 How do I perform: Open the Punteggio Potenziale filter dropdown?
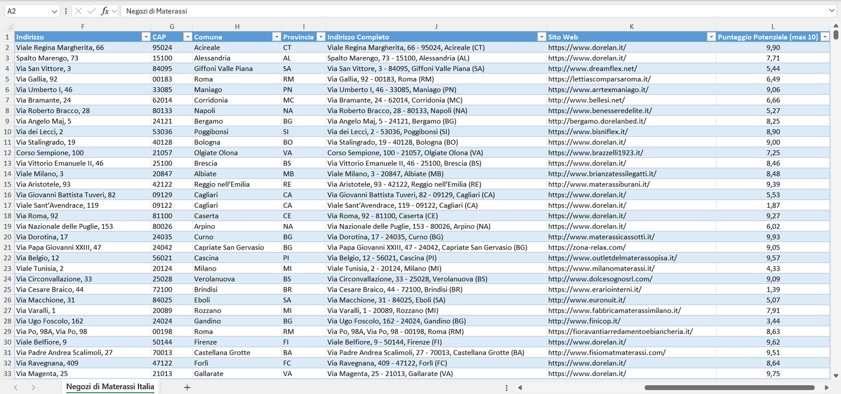pos(825,37)
